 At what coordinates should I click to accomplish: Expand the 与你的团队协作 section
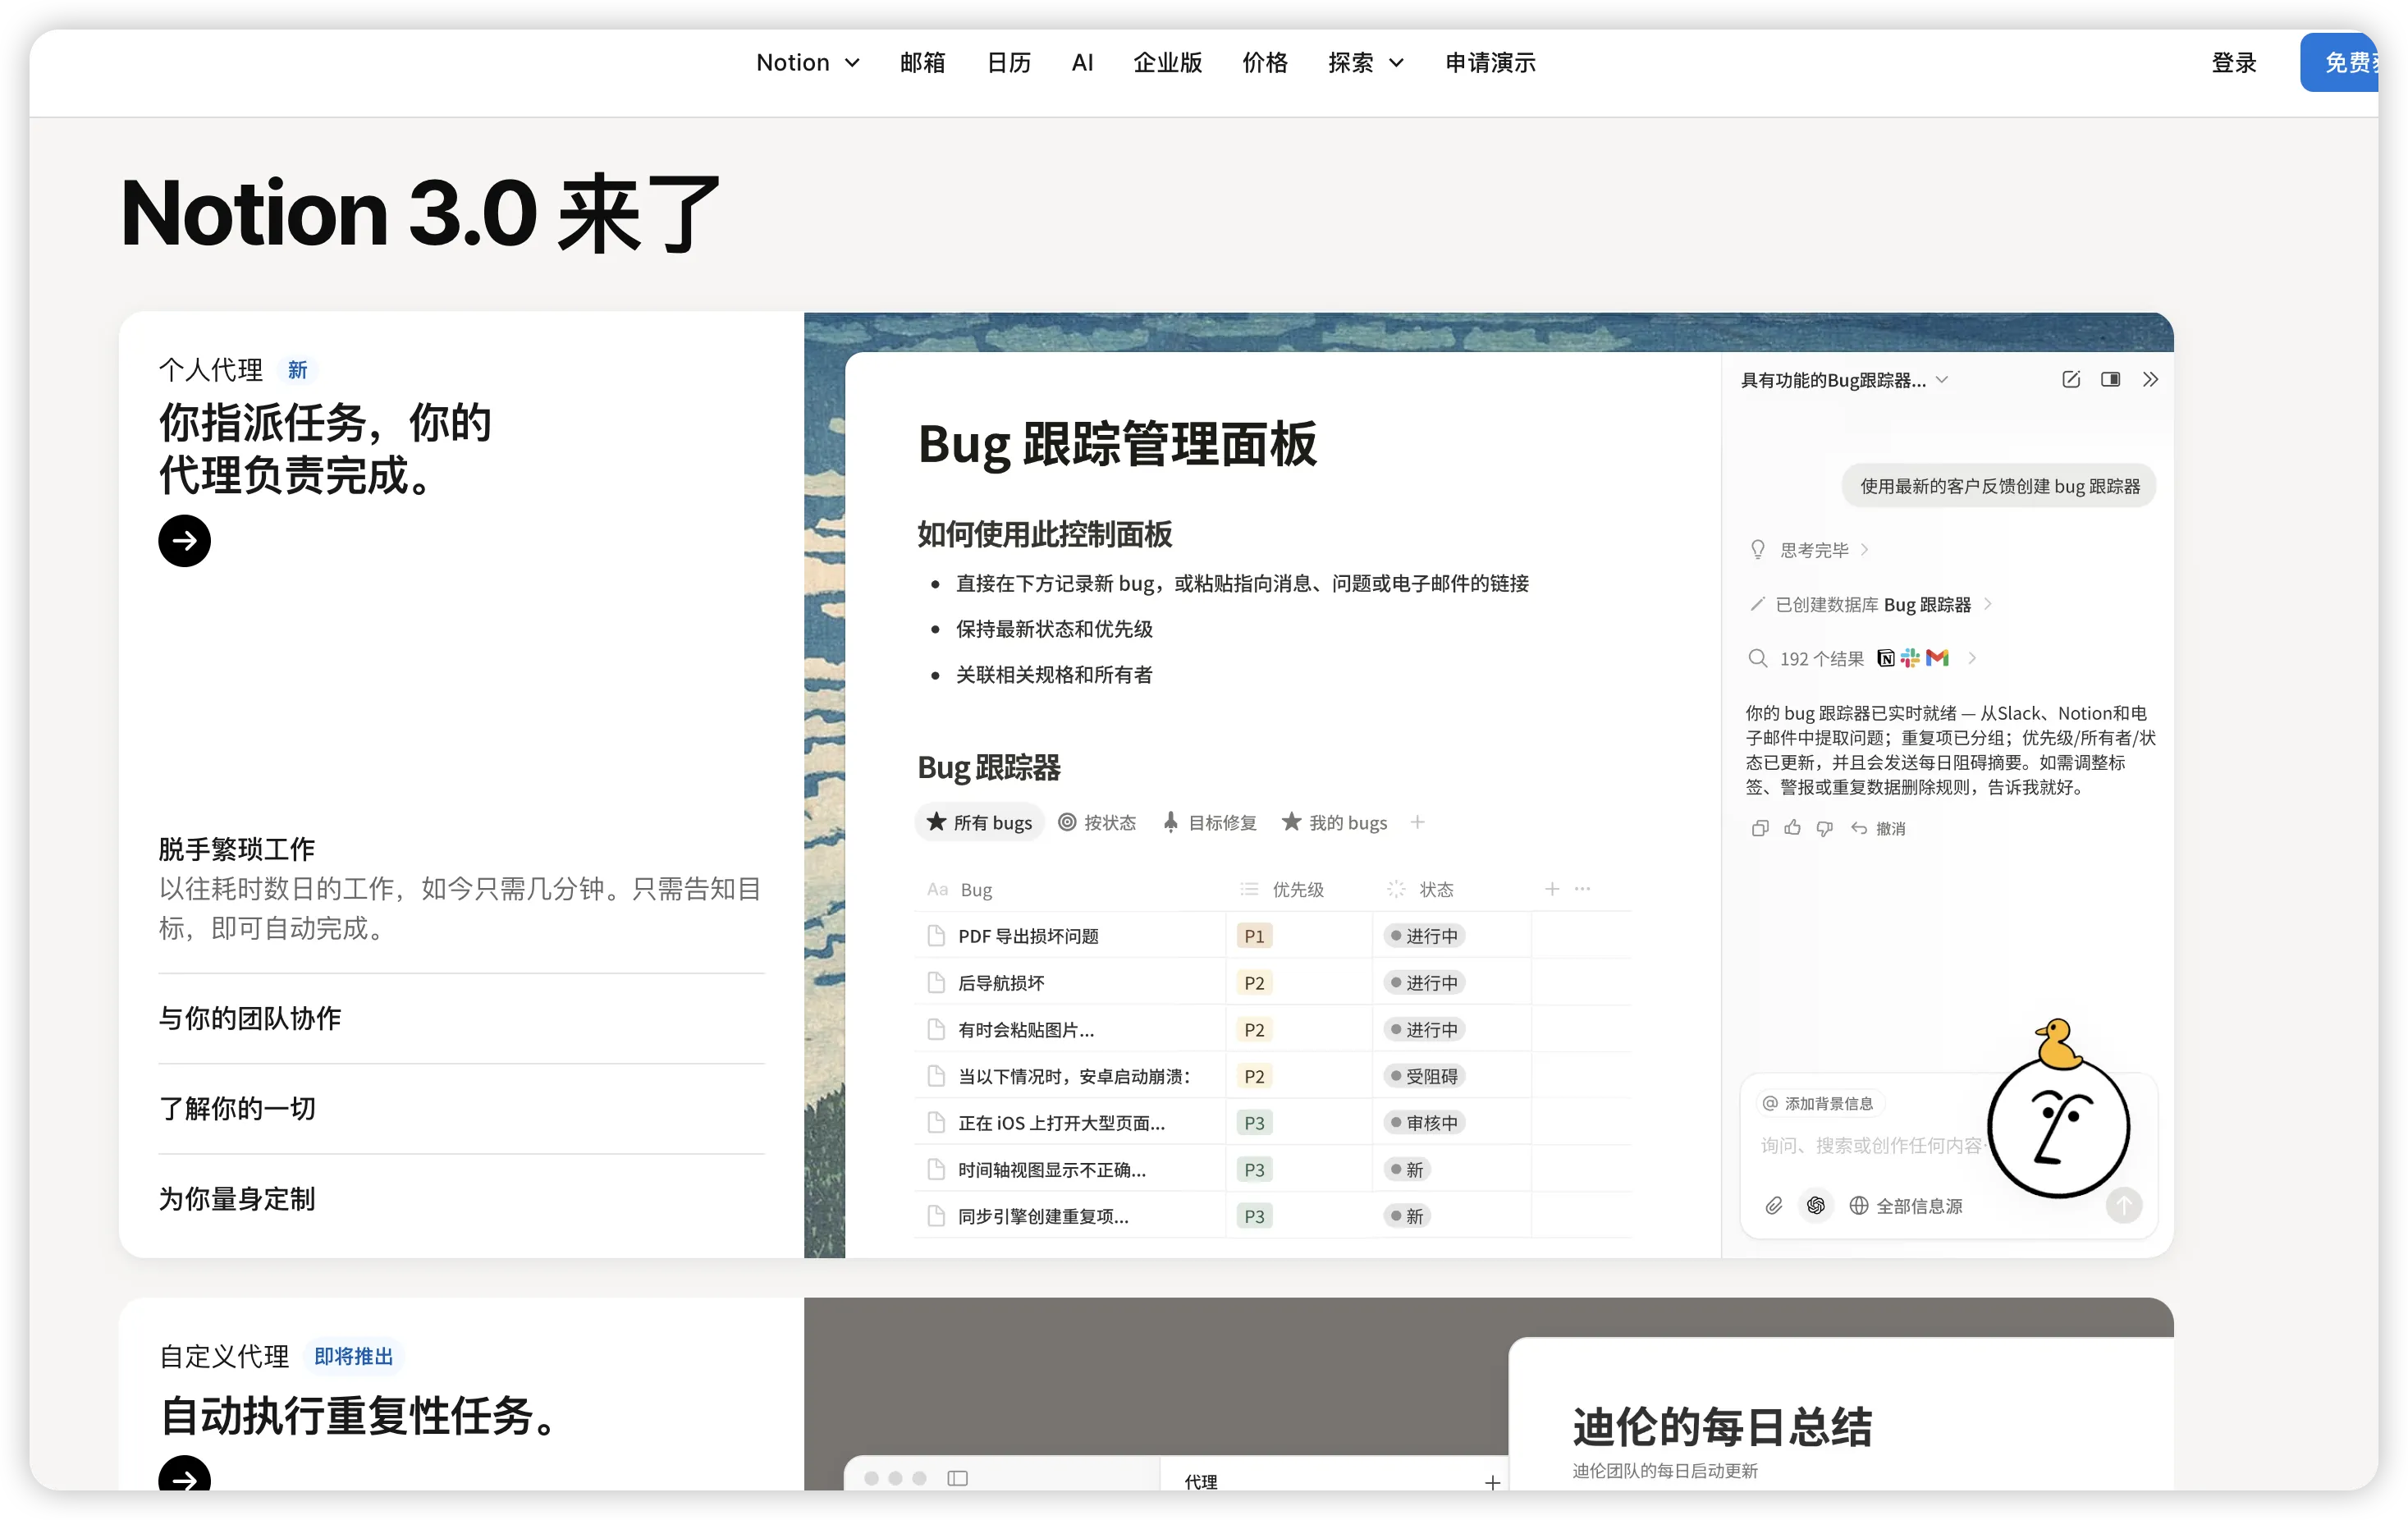point(250,1018)
